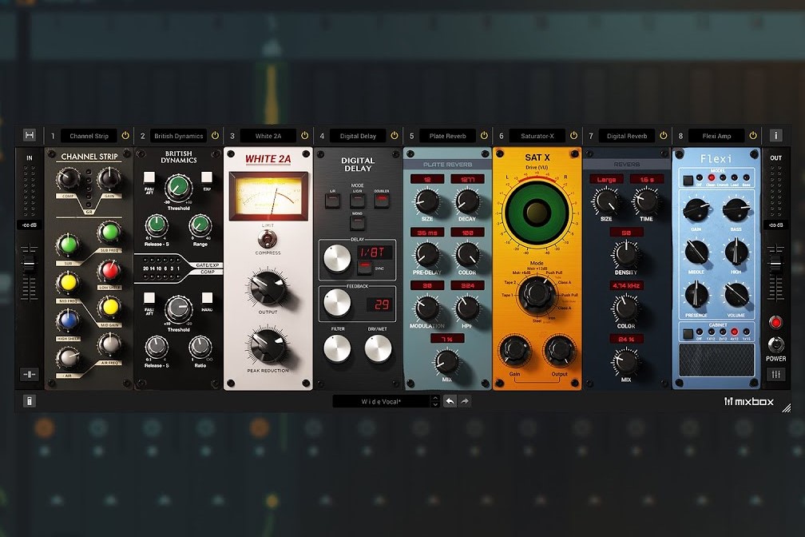Click the Plate Reverb DECAY knob
Image resolution: width=805 pixels, height=537 pixels.
pyautogui.click(x=467, y=201)
